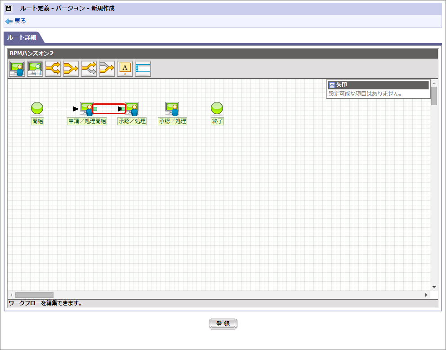Select the unconnected 承認/処理 node icon beside 終了
This screenshot has height=350, width=446.
(x=172, y=109)
